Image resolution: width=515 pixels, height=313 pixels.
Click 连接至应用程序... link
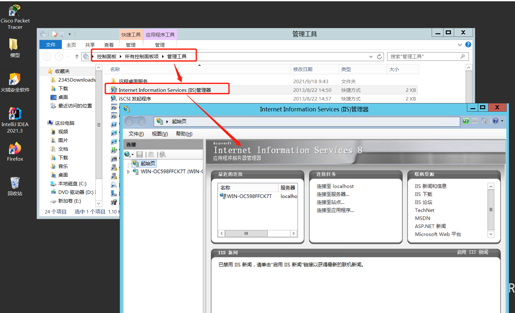[335, 210]
